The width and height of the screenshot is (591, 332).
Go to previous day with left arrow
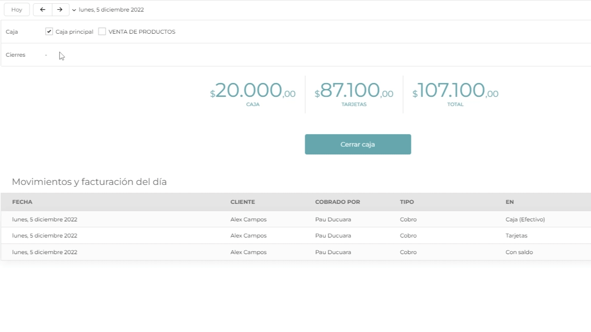[x=42, y=10]
